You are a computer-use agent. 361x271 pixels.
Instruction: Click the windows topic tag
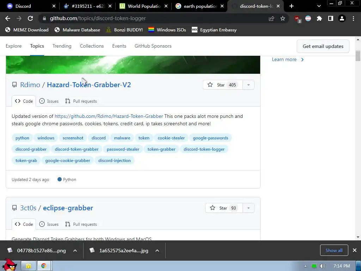pos(46,138)
